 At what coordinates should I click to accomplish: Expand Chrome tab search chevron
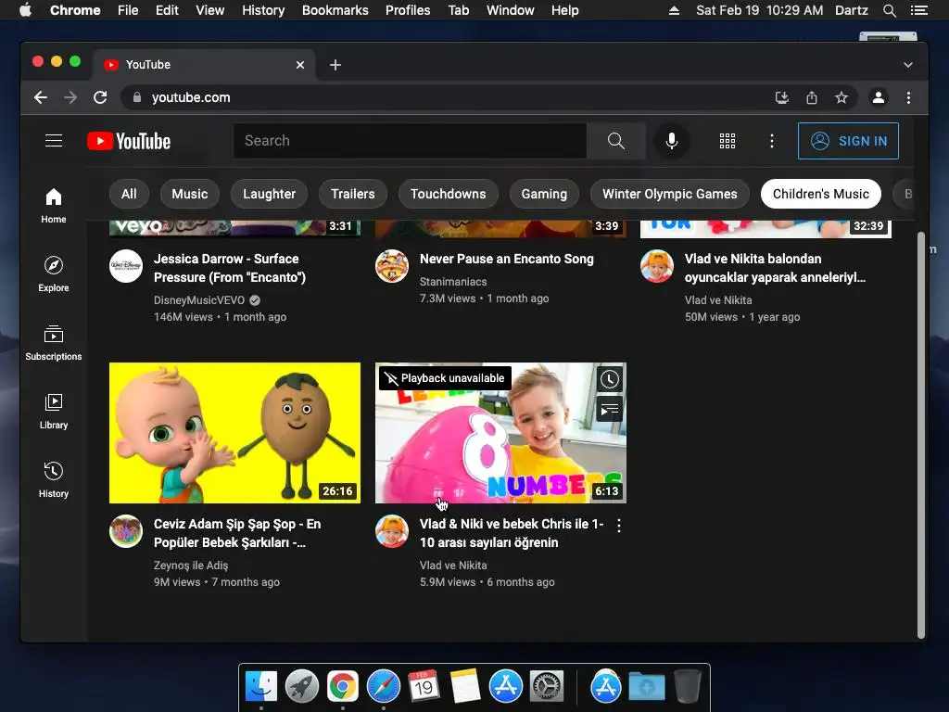908,65
